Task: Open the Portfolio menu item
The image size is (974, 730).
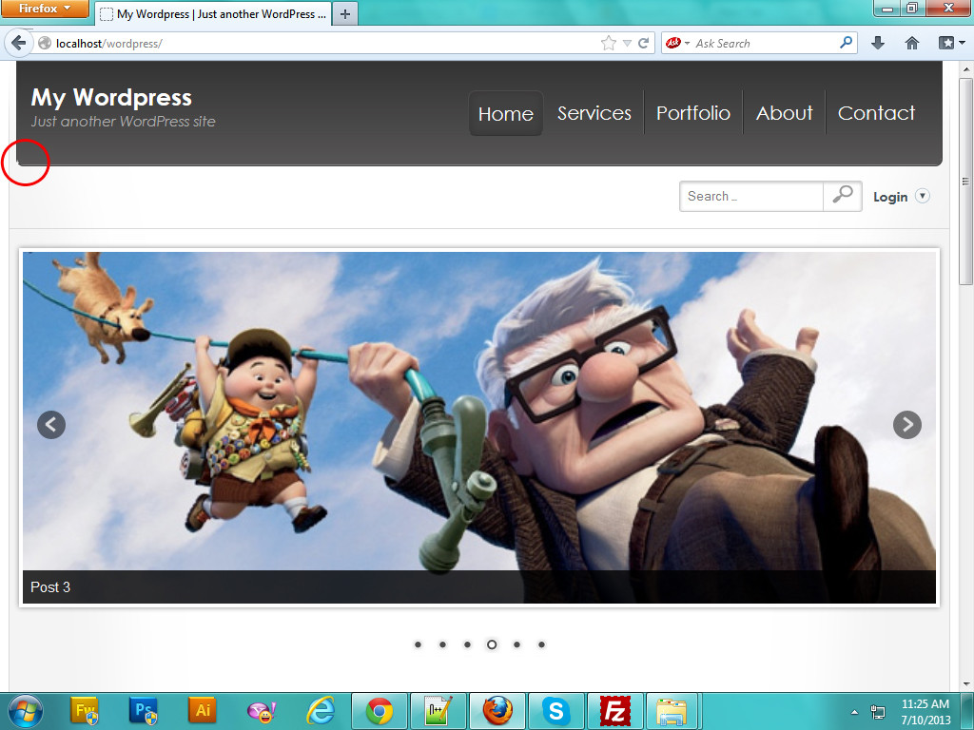Action: (x=693, y=113)
